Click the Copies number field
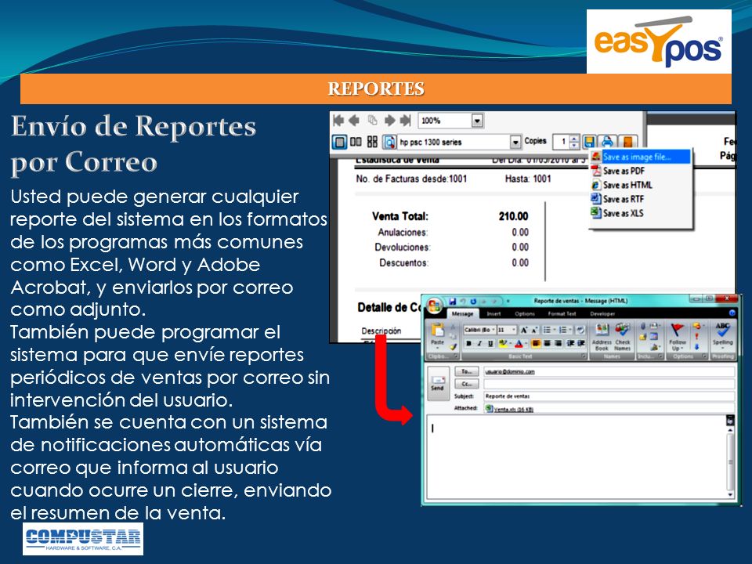Image resolution: width=752 pixels, height=564 pixels. click(562, 142)
